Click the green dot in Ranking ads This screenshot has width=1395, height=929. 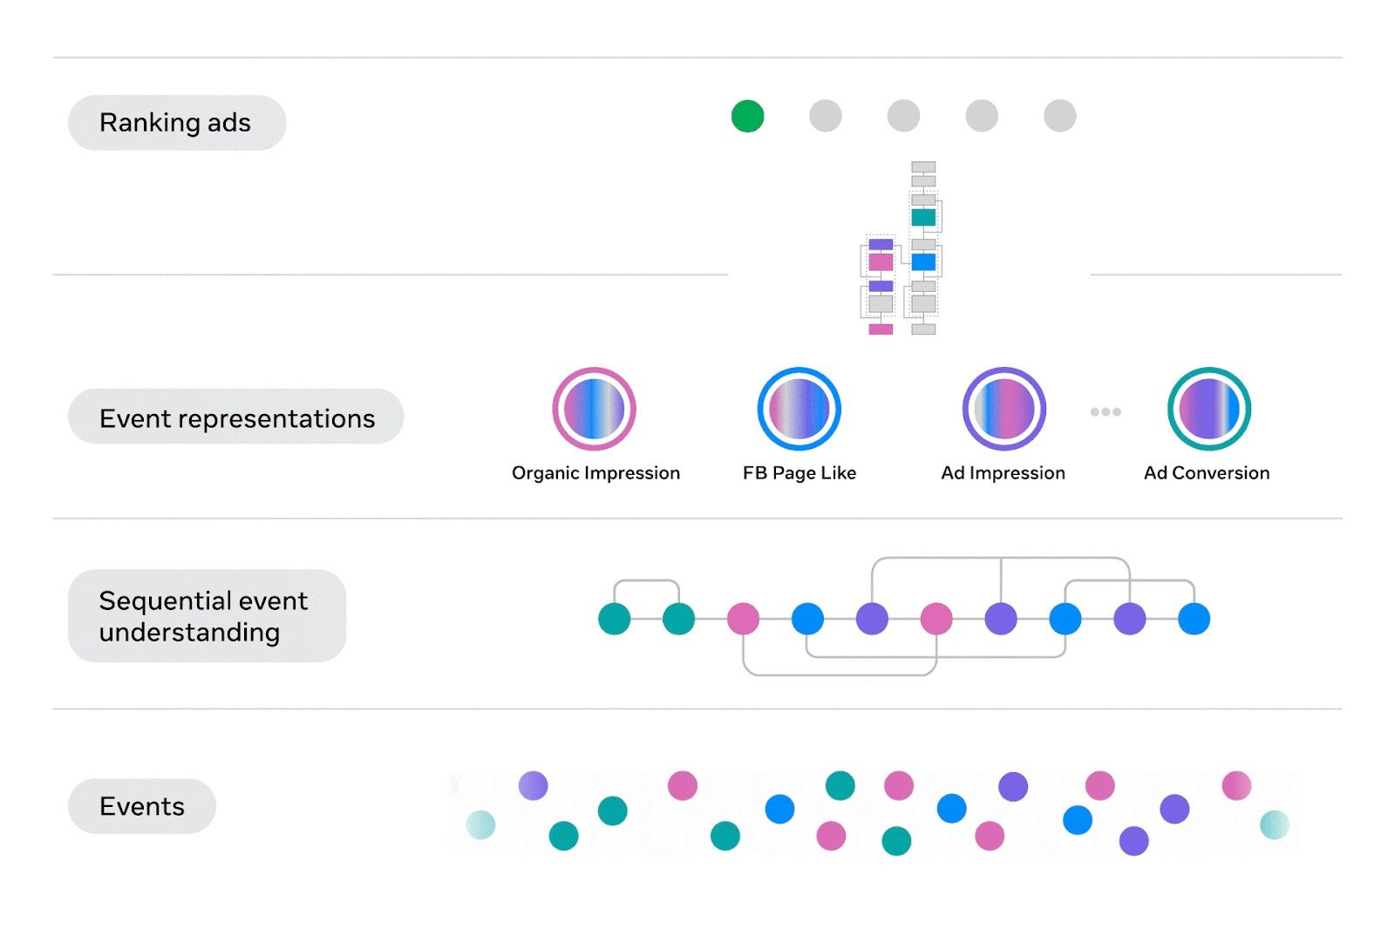click(x=747, y=116)
